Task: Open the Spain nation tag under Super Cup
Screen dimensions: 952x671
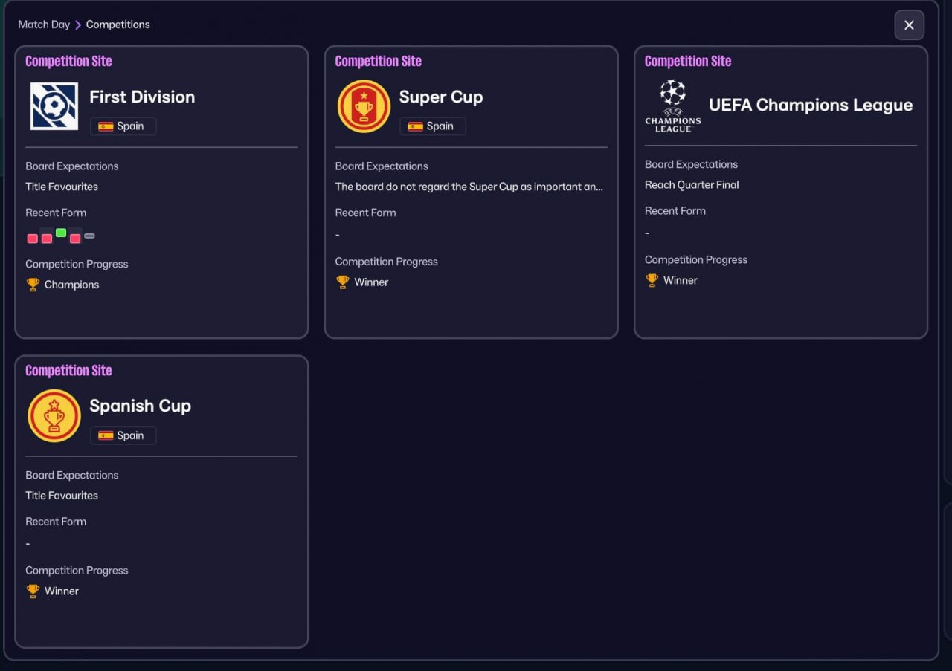Action: (x=432, y=126)
